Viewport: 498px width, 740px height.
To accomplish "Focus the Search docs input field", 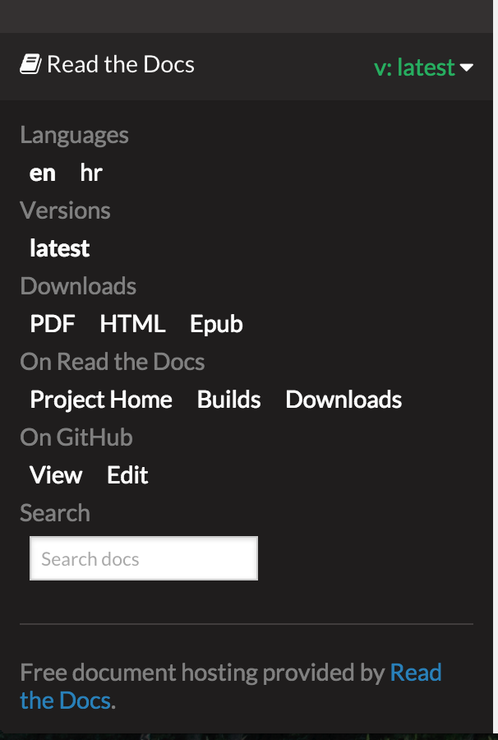I will (x=144, y=559).
